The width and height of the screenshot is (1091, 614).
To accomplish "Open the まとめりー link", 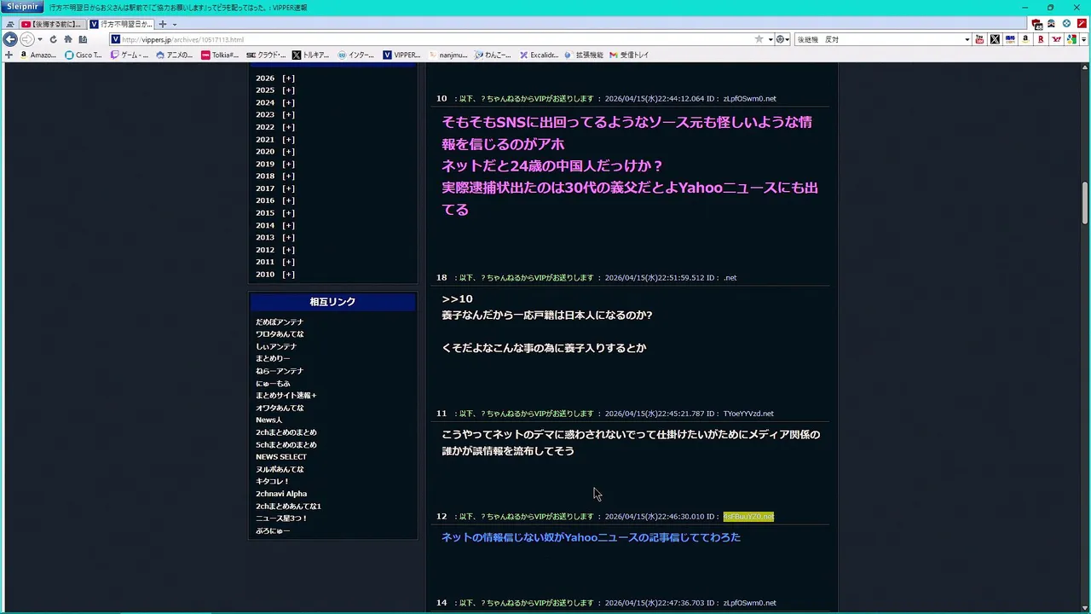I will 273,359.
